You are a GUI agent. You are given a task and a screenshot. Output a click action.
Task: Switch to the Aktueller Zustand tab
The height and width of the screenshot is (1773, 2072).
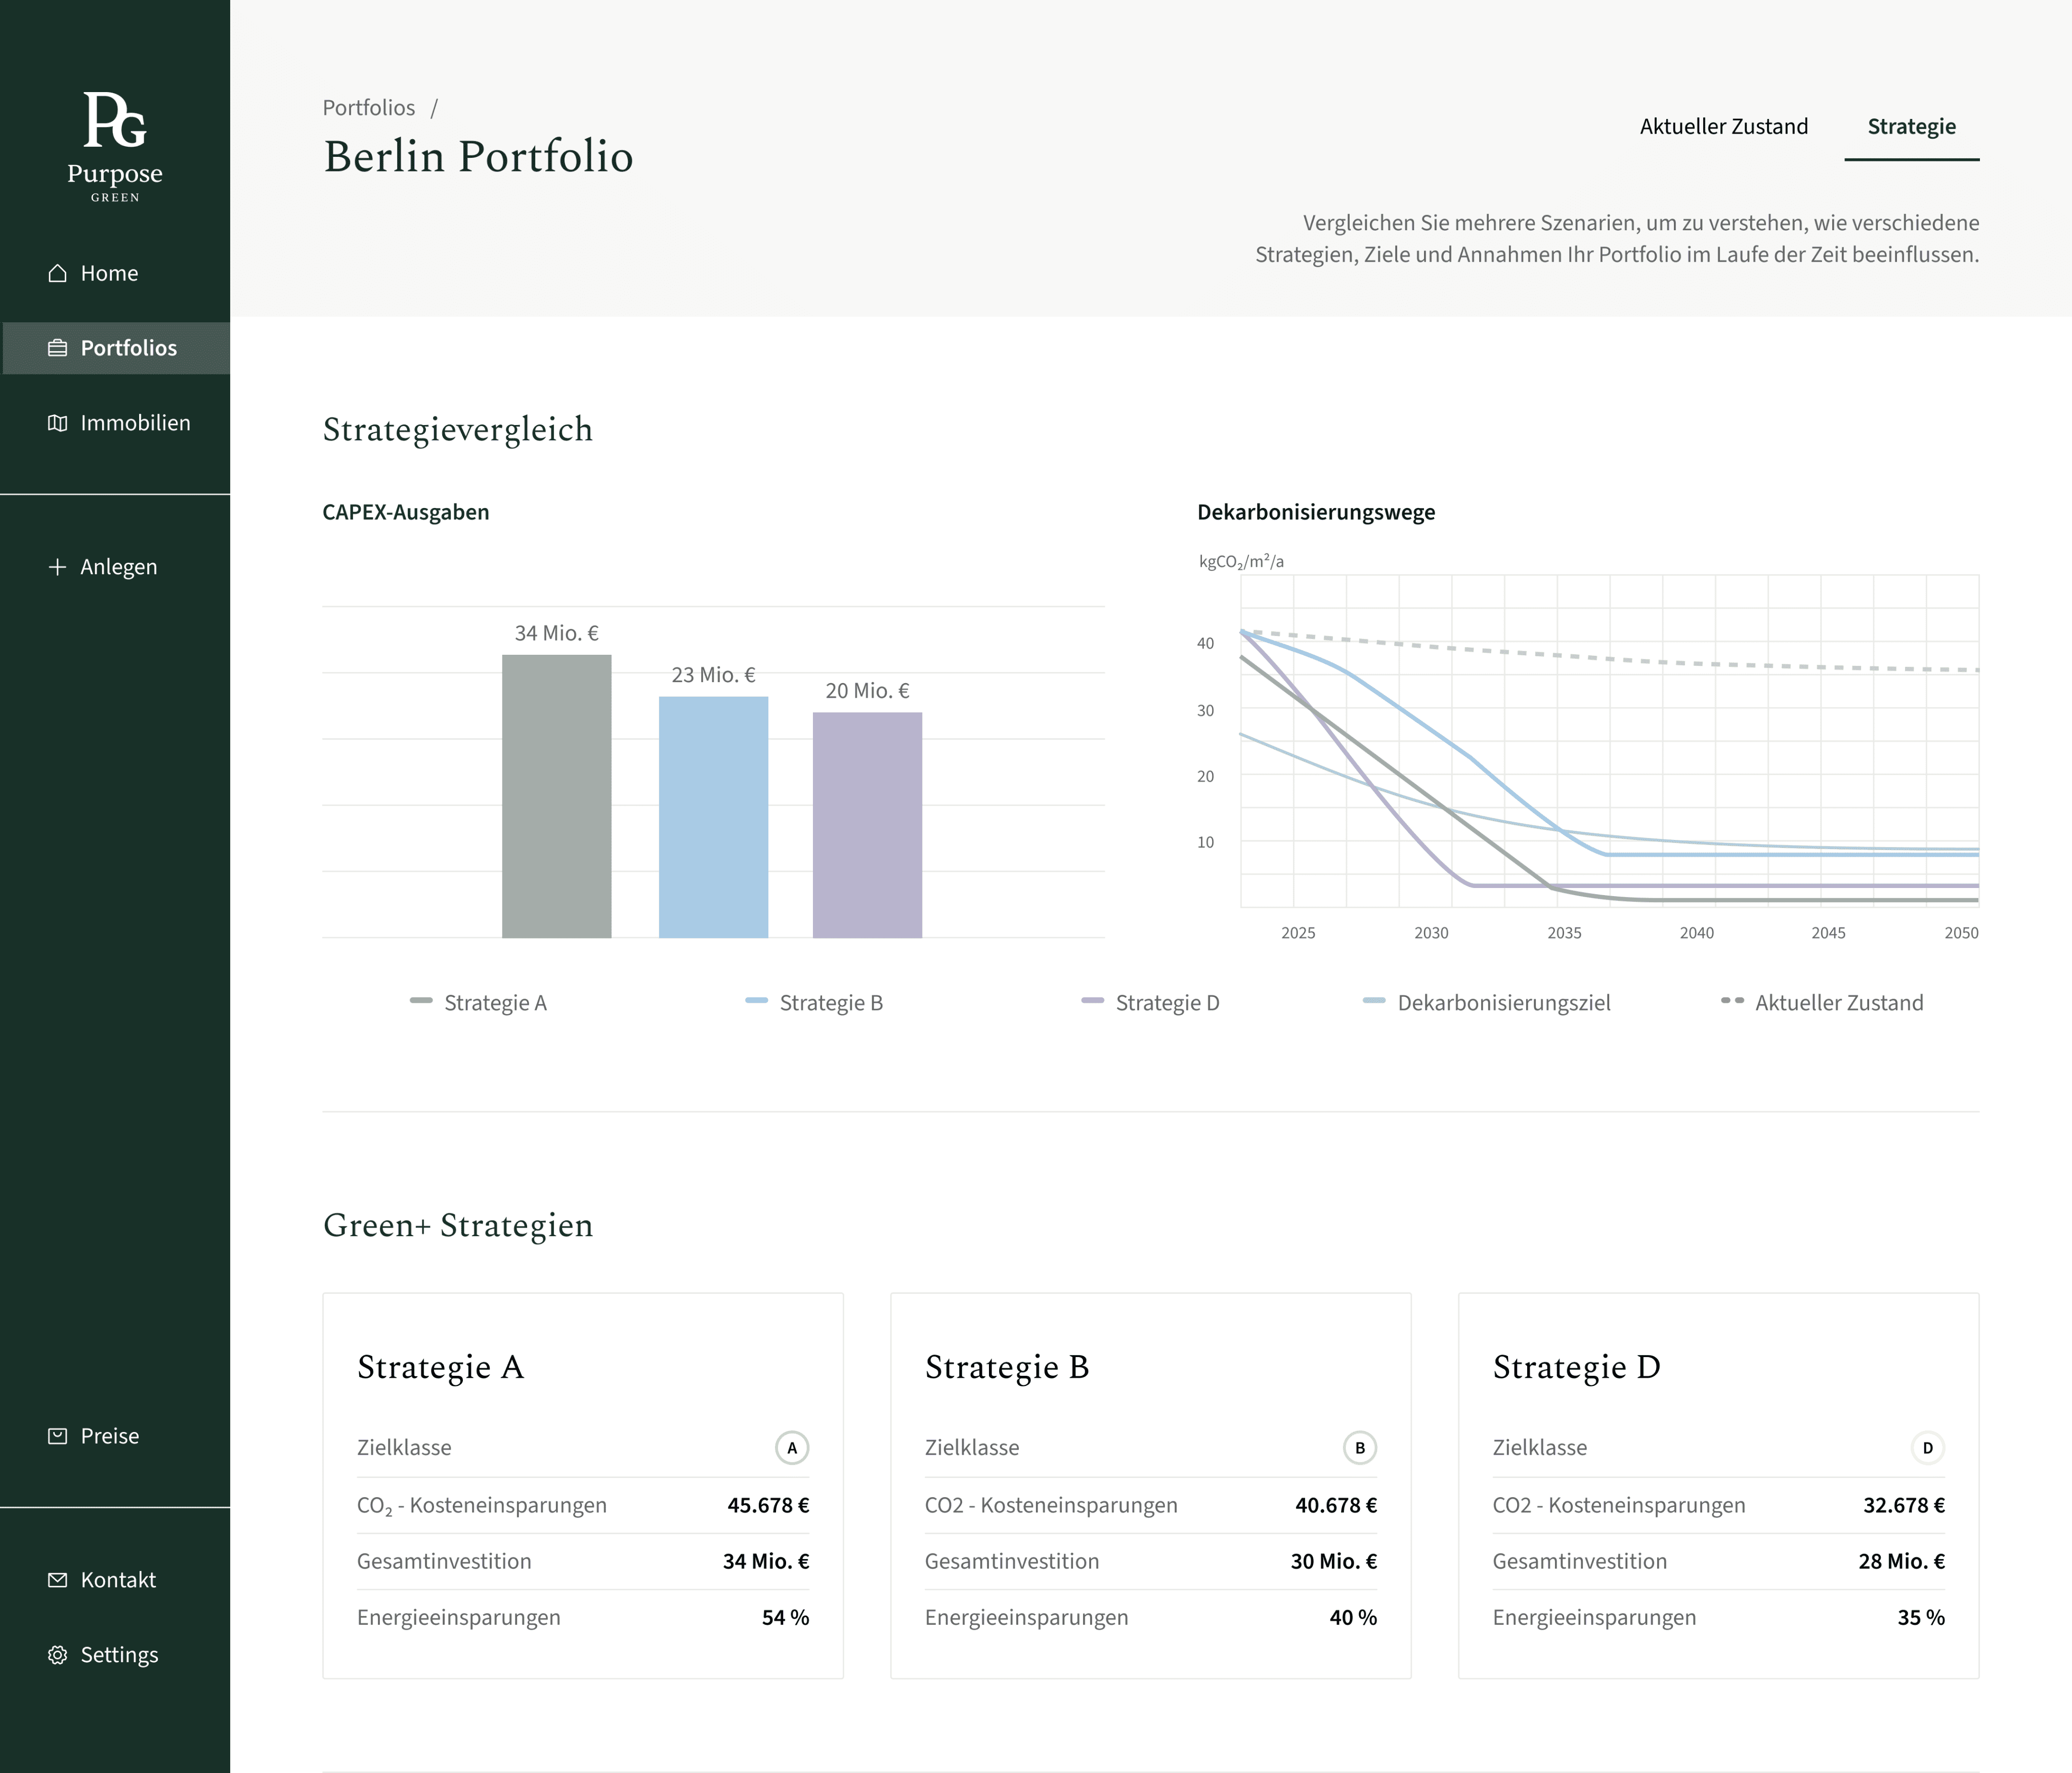click(x=1723, y=127)
